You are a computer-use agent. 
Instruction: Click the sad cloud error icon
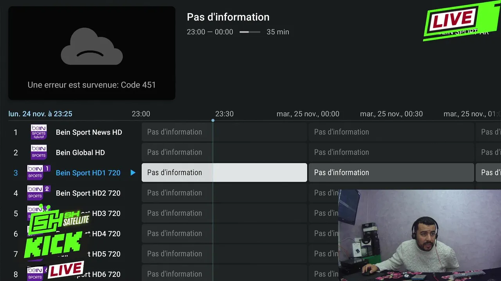pos(92,46)
